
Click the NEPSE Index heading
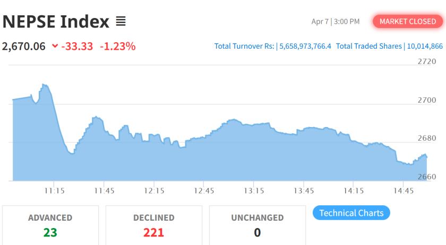[x=56, y=22]
